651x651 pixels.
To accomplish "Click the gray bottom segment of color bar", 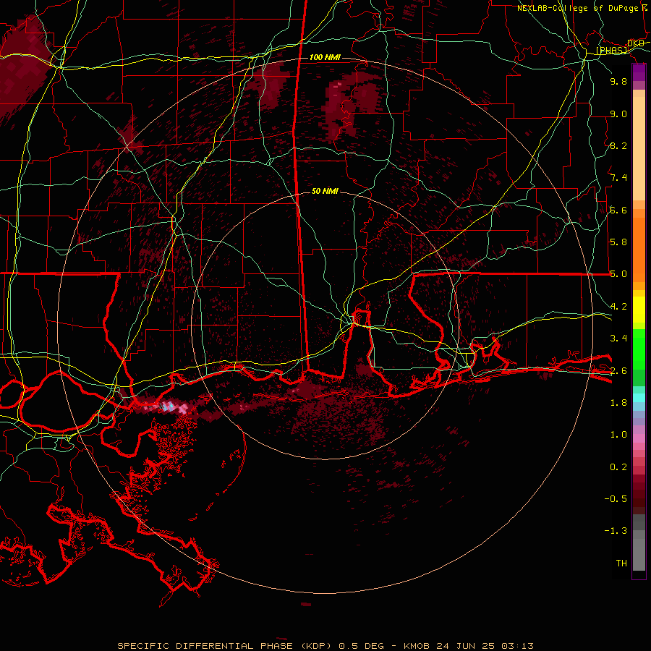I will (x=639, y=554).
